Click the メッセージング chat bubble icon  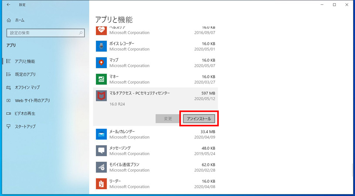coord(101,151)
